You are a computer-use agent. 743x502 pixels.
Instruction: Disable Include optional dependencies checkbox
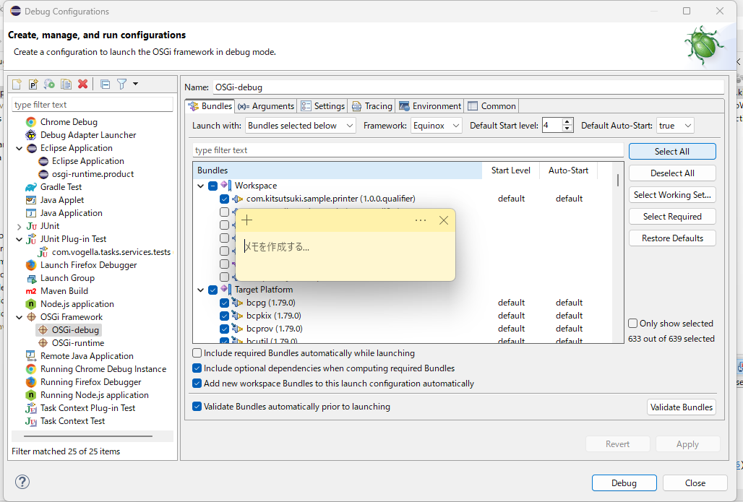[x=197, y=368]
